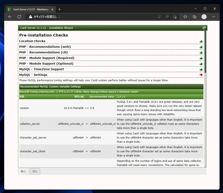
Task: Click thumbs-up icon for PHP Module Support (Optional)
Action: (x=201, y=64)
